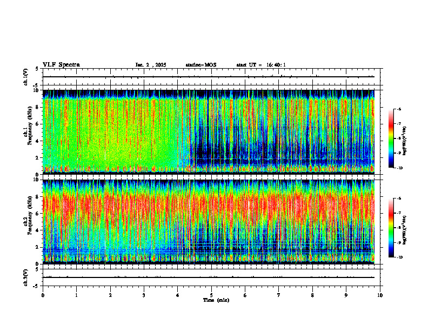Click time axis tick label "2"
428x331 pixels.
click(110, 295)
